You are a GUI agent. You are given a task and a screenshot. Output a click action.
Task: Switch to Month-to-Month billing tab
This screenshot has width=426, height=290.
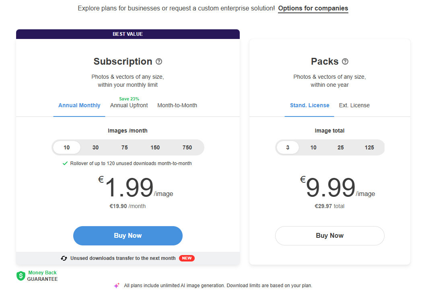point(177,105)
